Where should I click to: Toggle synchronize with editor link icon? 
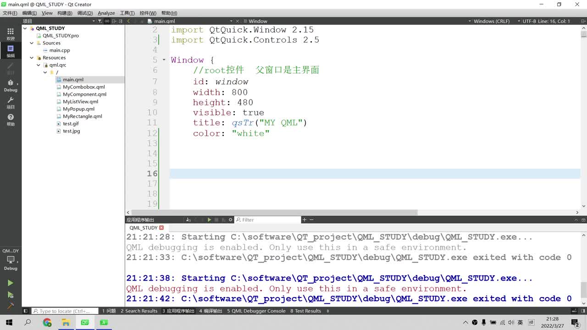[107, 21]
